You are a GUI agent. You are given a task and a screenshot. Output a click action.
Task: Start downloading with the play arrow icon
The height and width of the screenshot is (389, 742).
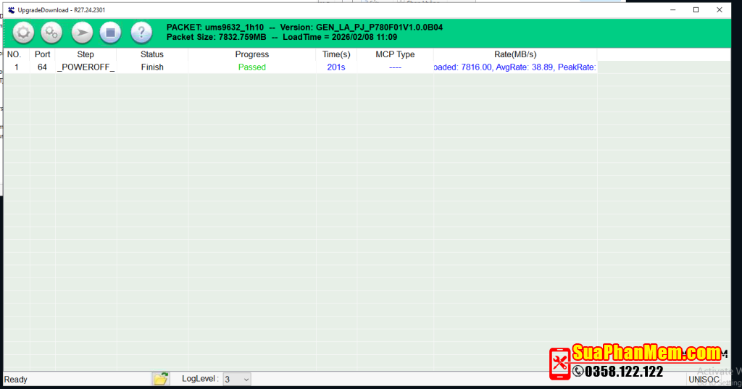pos(82,33)
